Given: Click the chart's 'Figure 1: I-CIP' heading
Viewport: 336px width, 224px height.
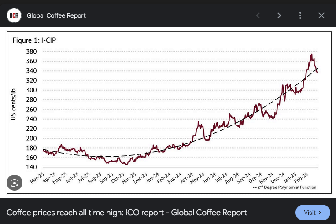Looking at the screenshot, I should tap(34, 40).
